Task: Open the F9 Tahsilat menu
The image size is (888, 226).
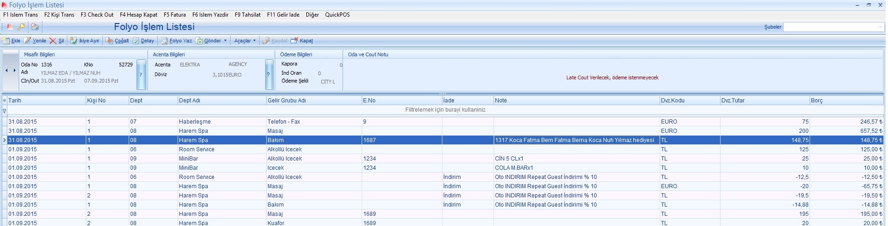Action: click(x=248, y=15)
